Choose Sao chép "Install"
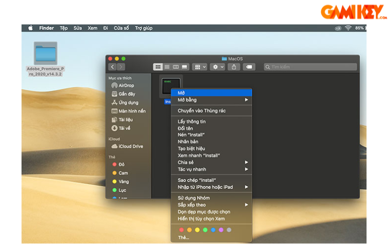The width and height of the screenshot is (391, 244). (212, 180)
